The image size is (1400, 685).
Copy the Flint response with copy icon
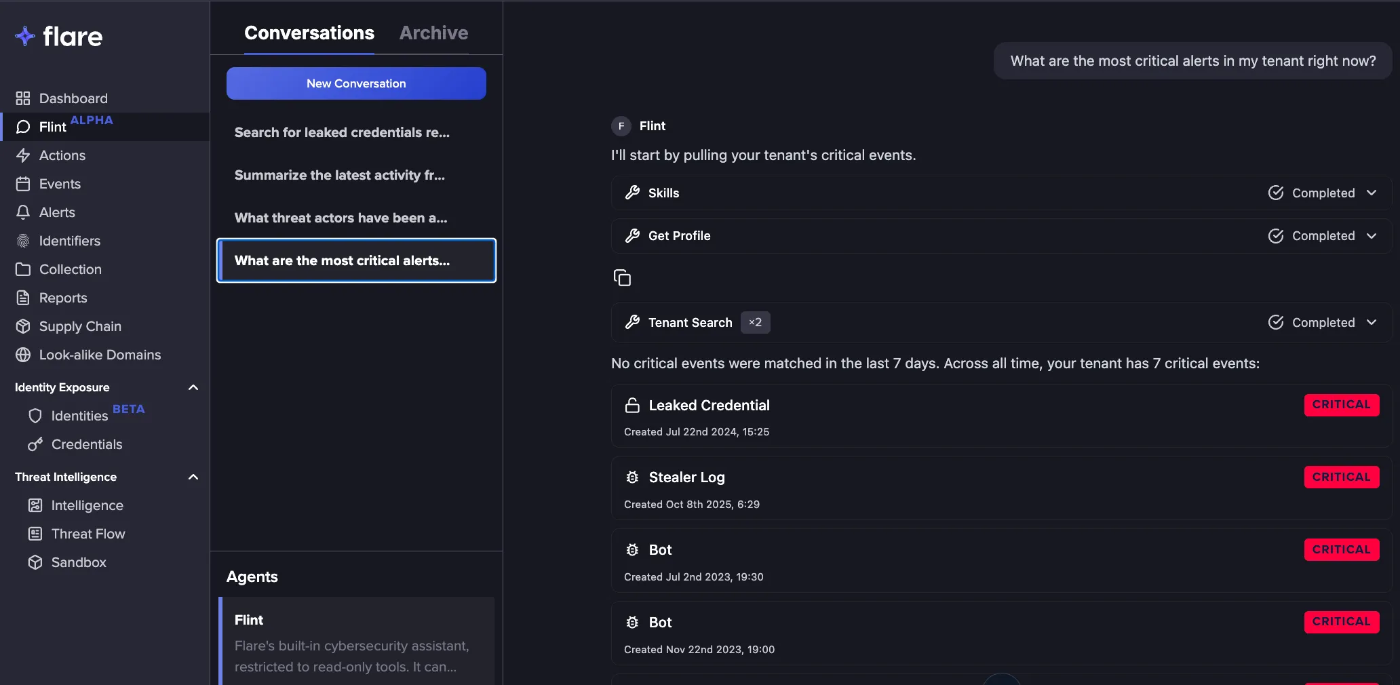click(x=622, y=278)
